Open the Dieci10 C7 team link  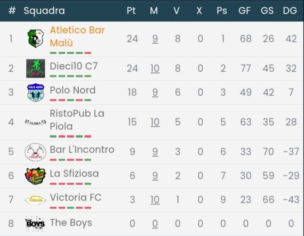(74, 66)
